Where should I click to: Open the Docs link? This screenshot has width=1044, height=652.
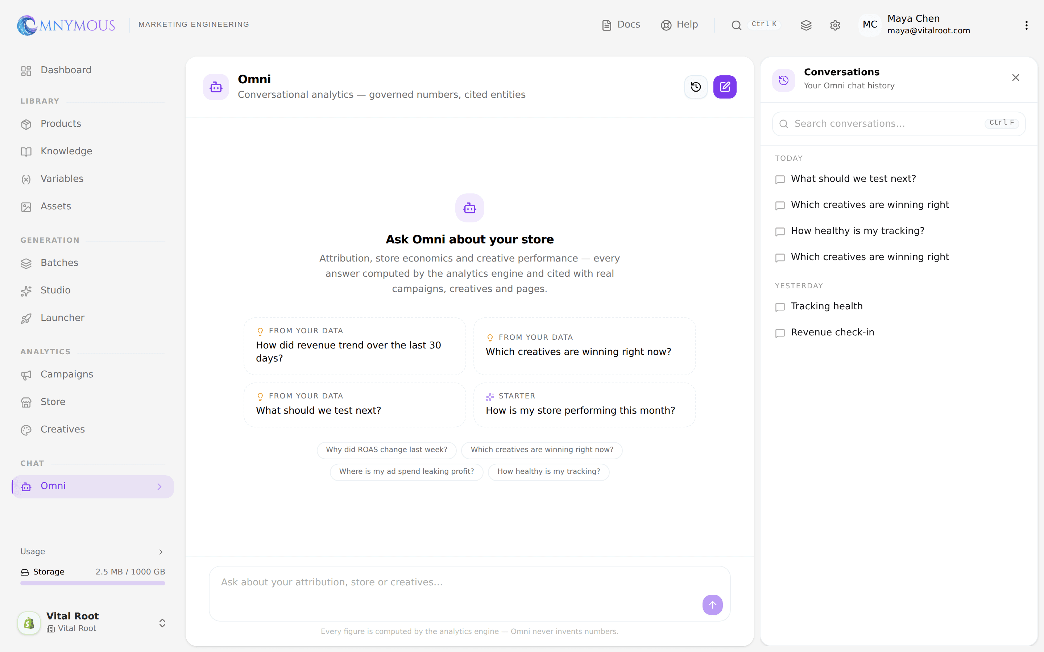(621, 25)
